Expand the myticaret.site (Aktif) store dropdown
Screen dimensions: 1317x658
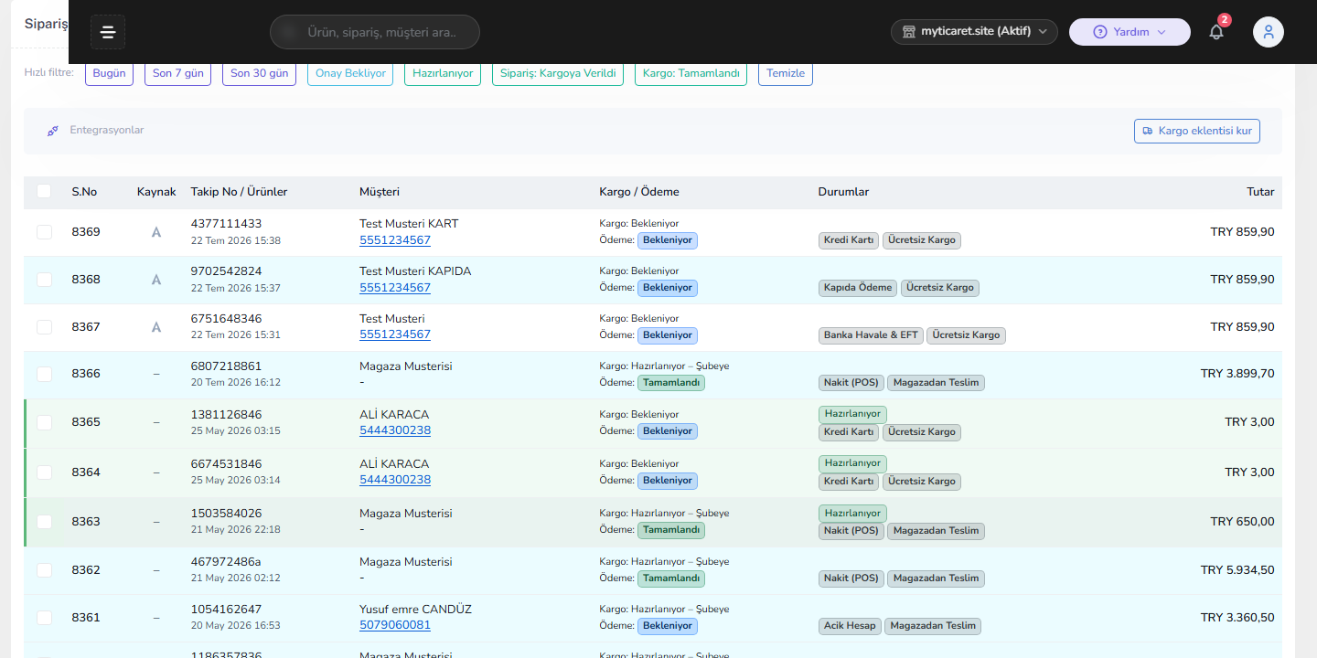coord(974,32)
